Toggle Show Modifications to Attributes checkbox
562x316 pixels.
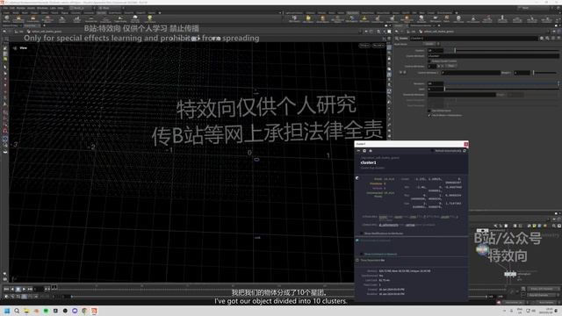[361, 233]
